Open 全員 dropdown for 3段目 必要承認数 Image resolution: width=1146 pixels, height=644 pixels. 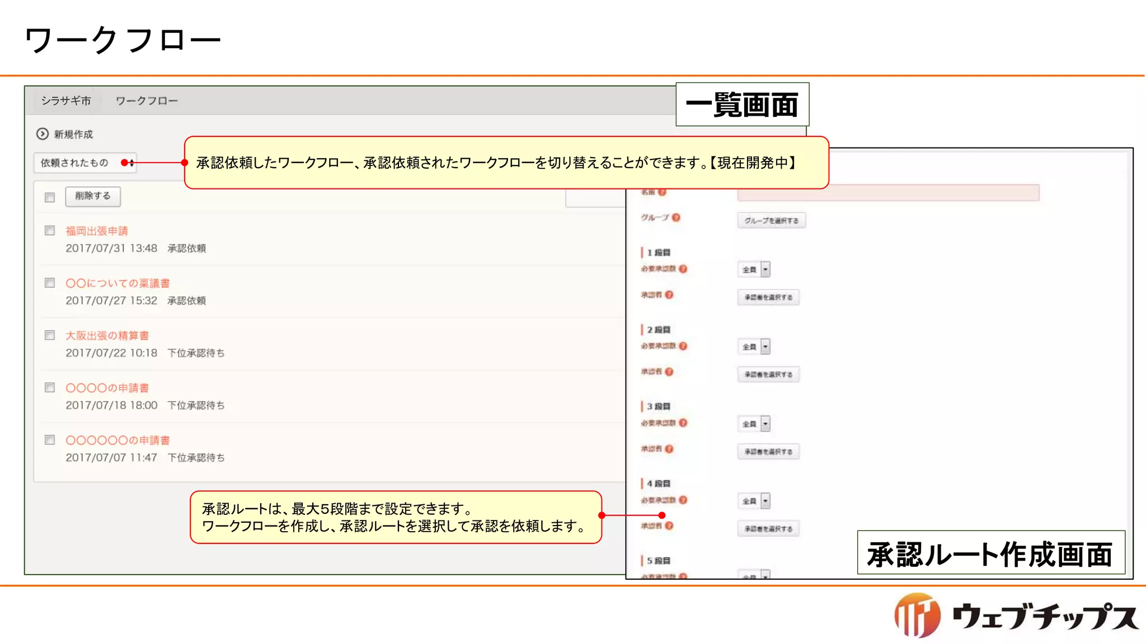(x=754, y=424)
